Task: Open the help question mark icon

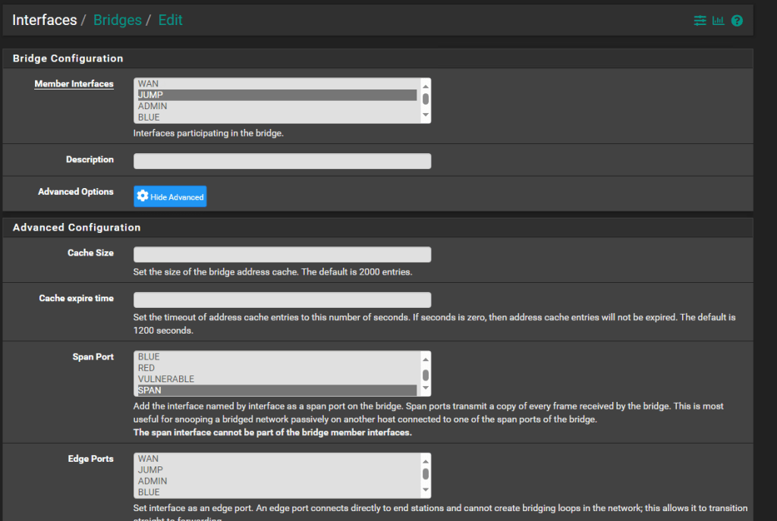Action: point(737,20)
